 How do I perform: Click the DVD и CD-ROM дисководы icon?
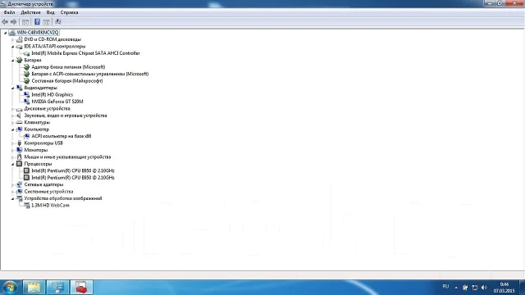click(20, 39)
